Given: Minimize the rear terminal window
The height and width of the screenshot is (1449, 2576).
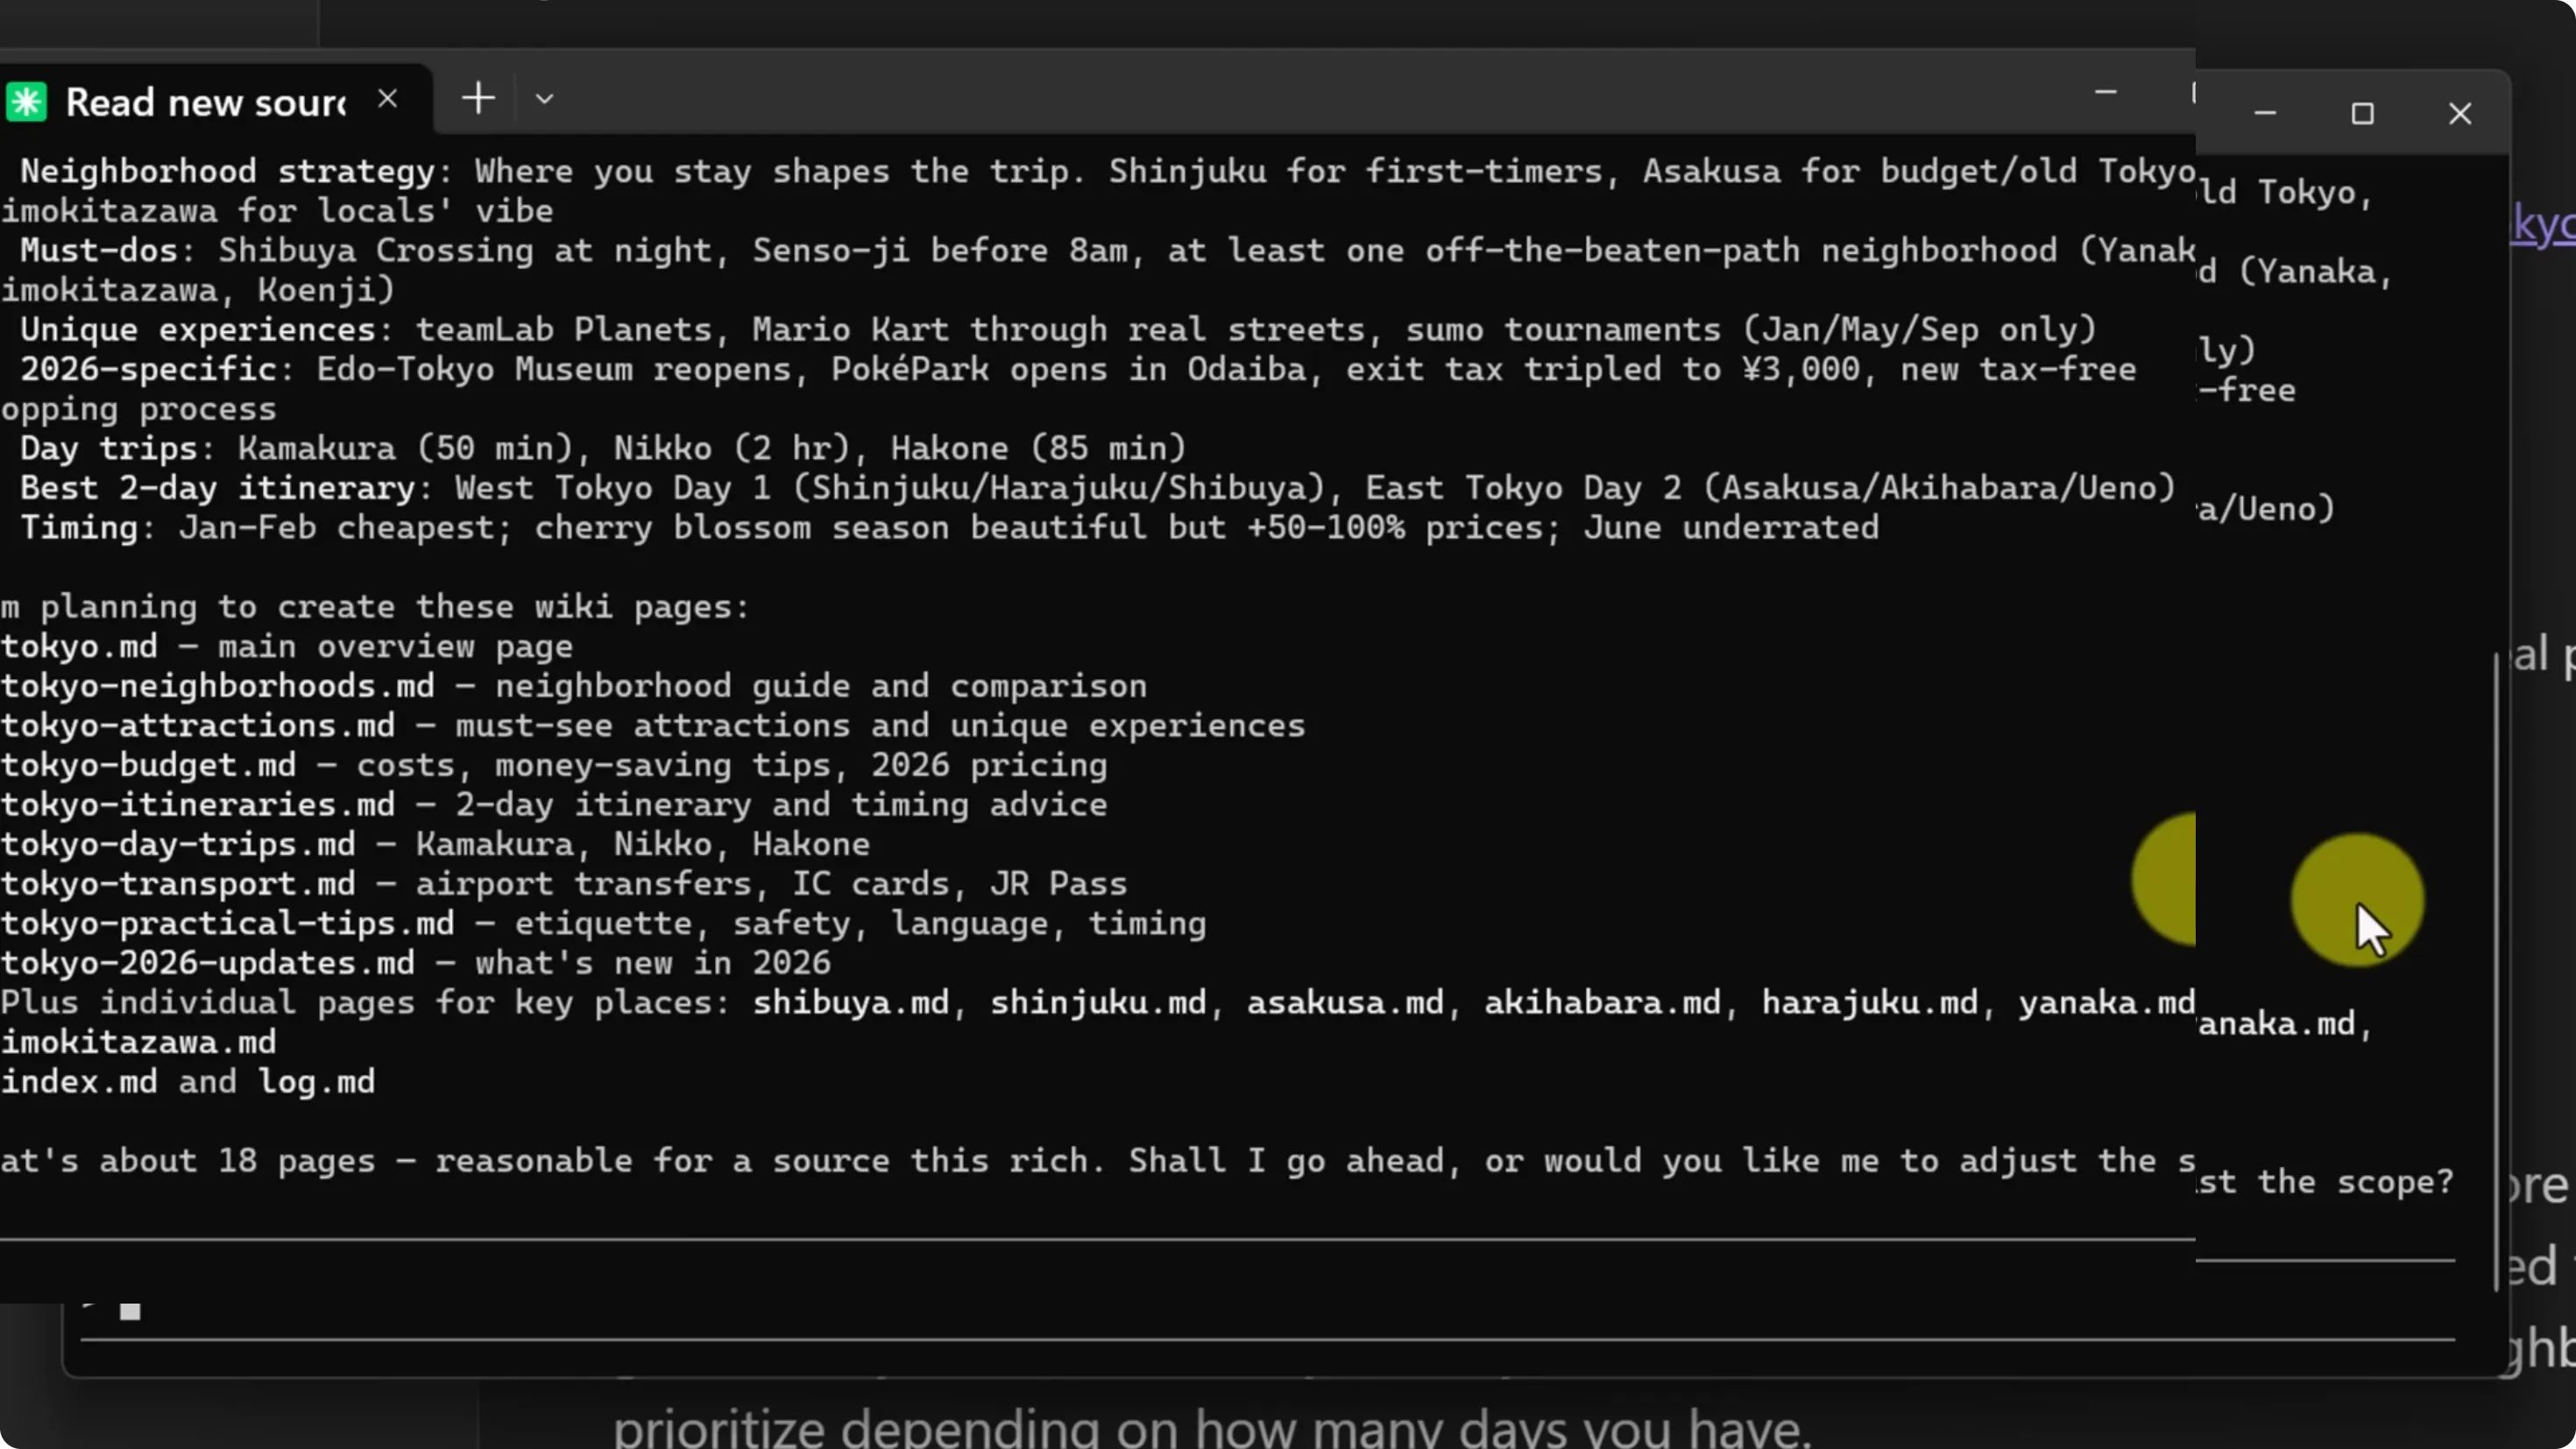Looking at the screenshot, I should [x=2266, y=114].
